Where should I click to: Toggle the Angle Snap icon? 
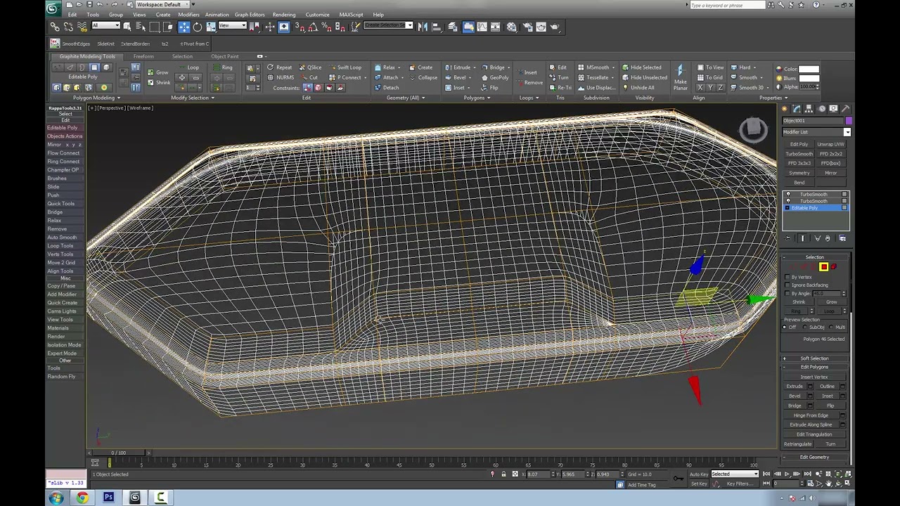click(312, 27)
